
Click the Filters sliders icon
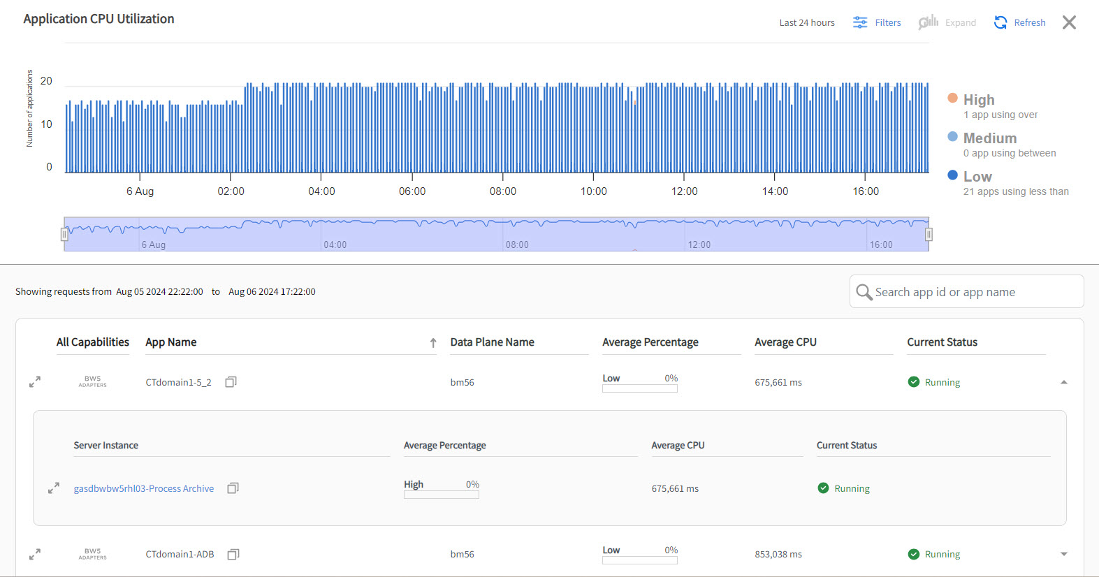point(860,22)
